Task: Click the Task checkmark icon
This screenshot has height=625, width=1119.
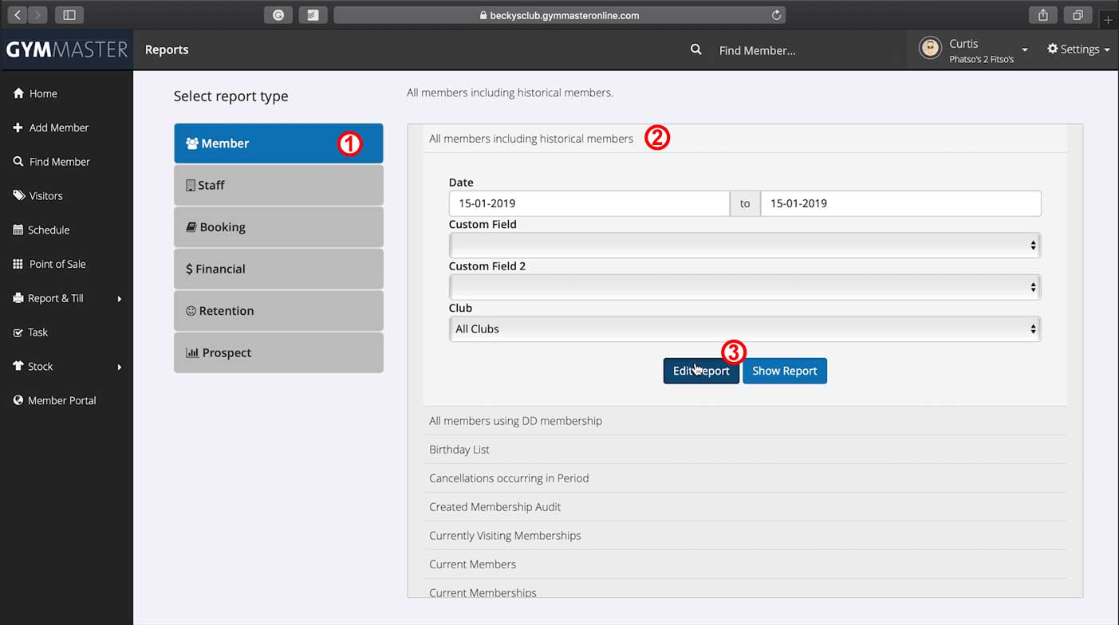Action: pos(18,332)
